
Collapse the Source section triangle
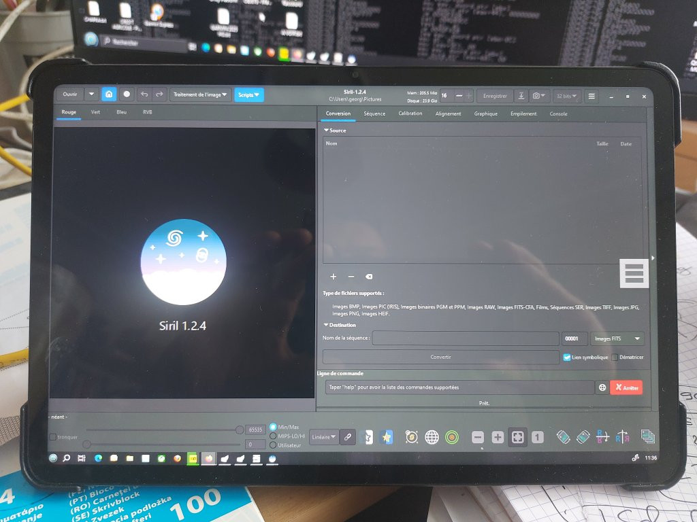pyautogui.click(x=326, y=130)
